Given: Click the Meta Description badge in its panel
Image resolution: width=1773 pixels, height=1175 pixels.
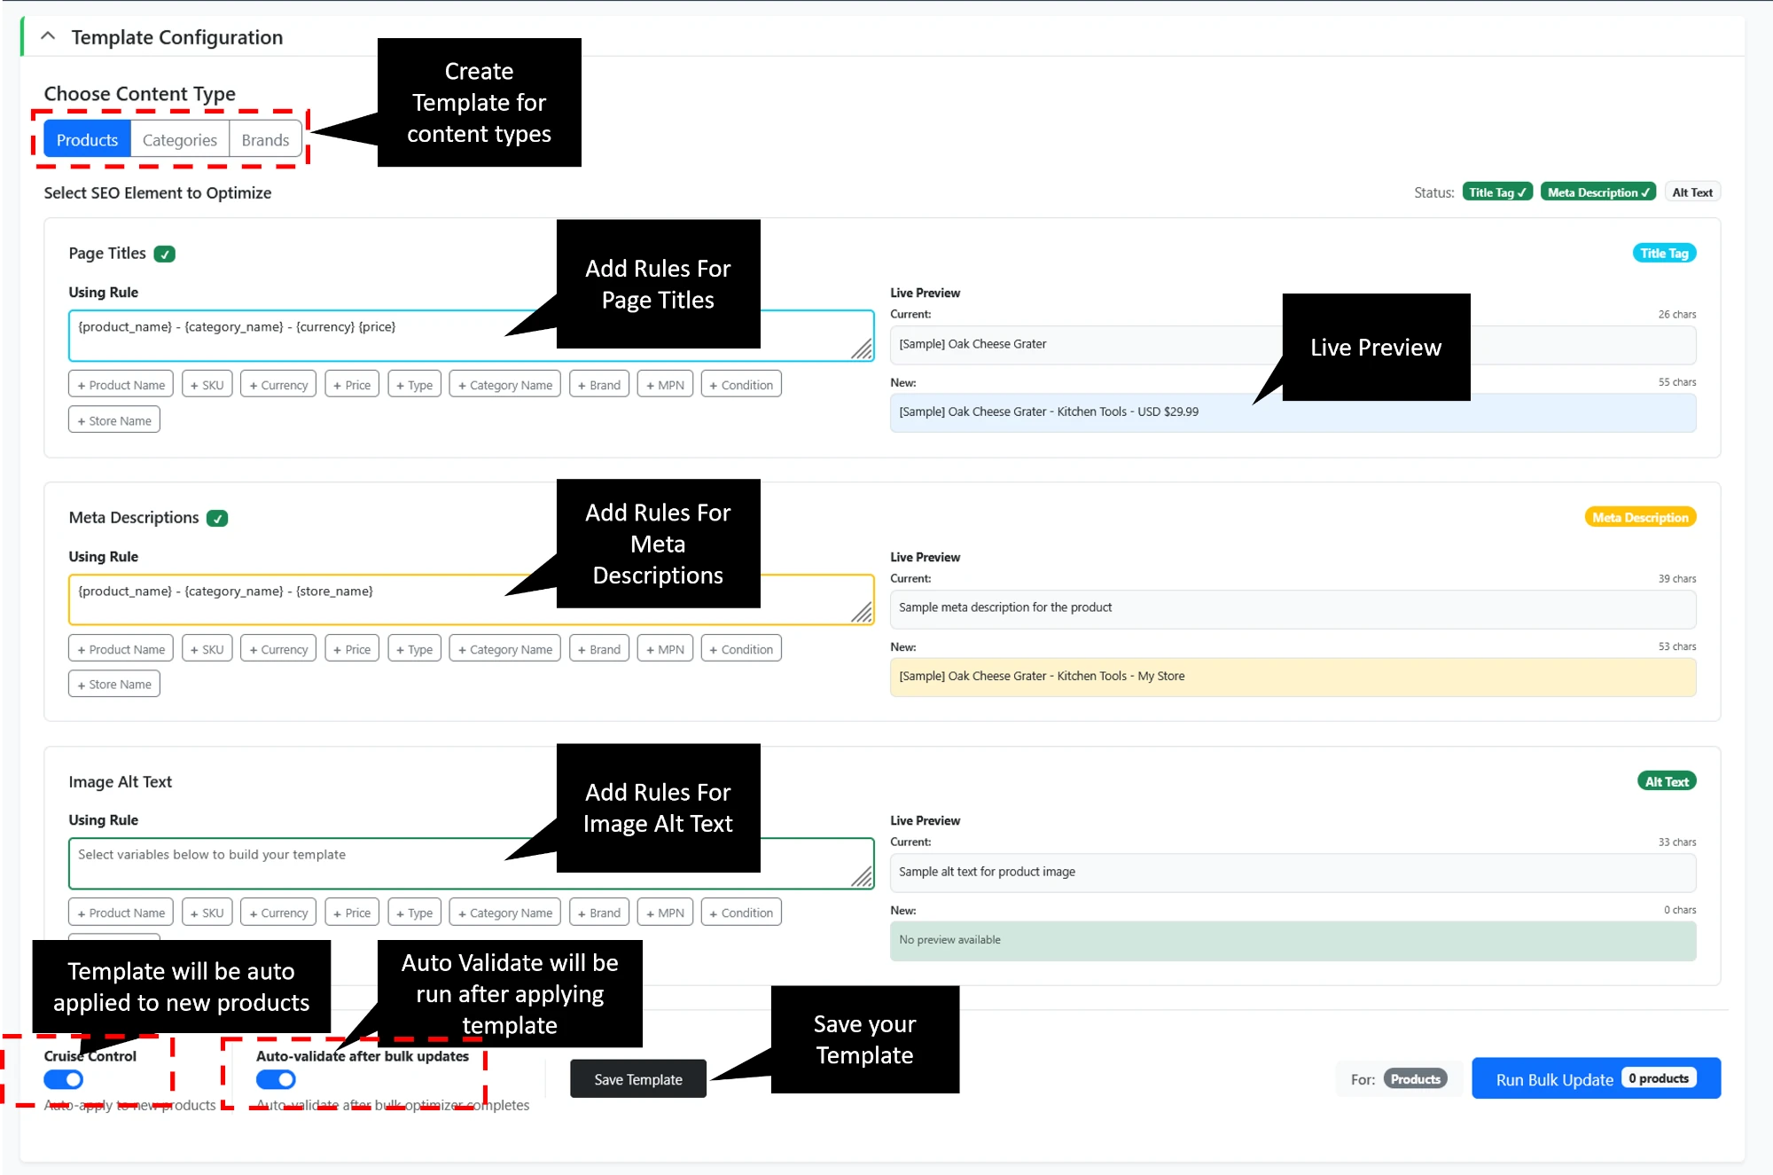Looking at the screenshot, I should pos(1639,517).
